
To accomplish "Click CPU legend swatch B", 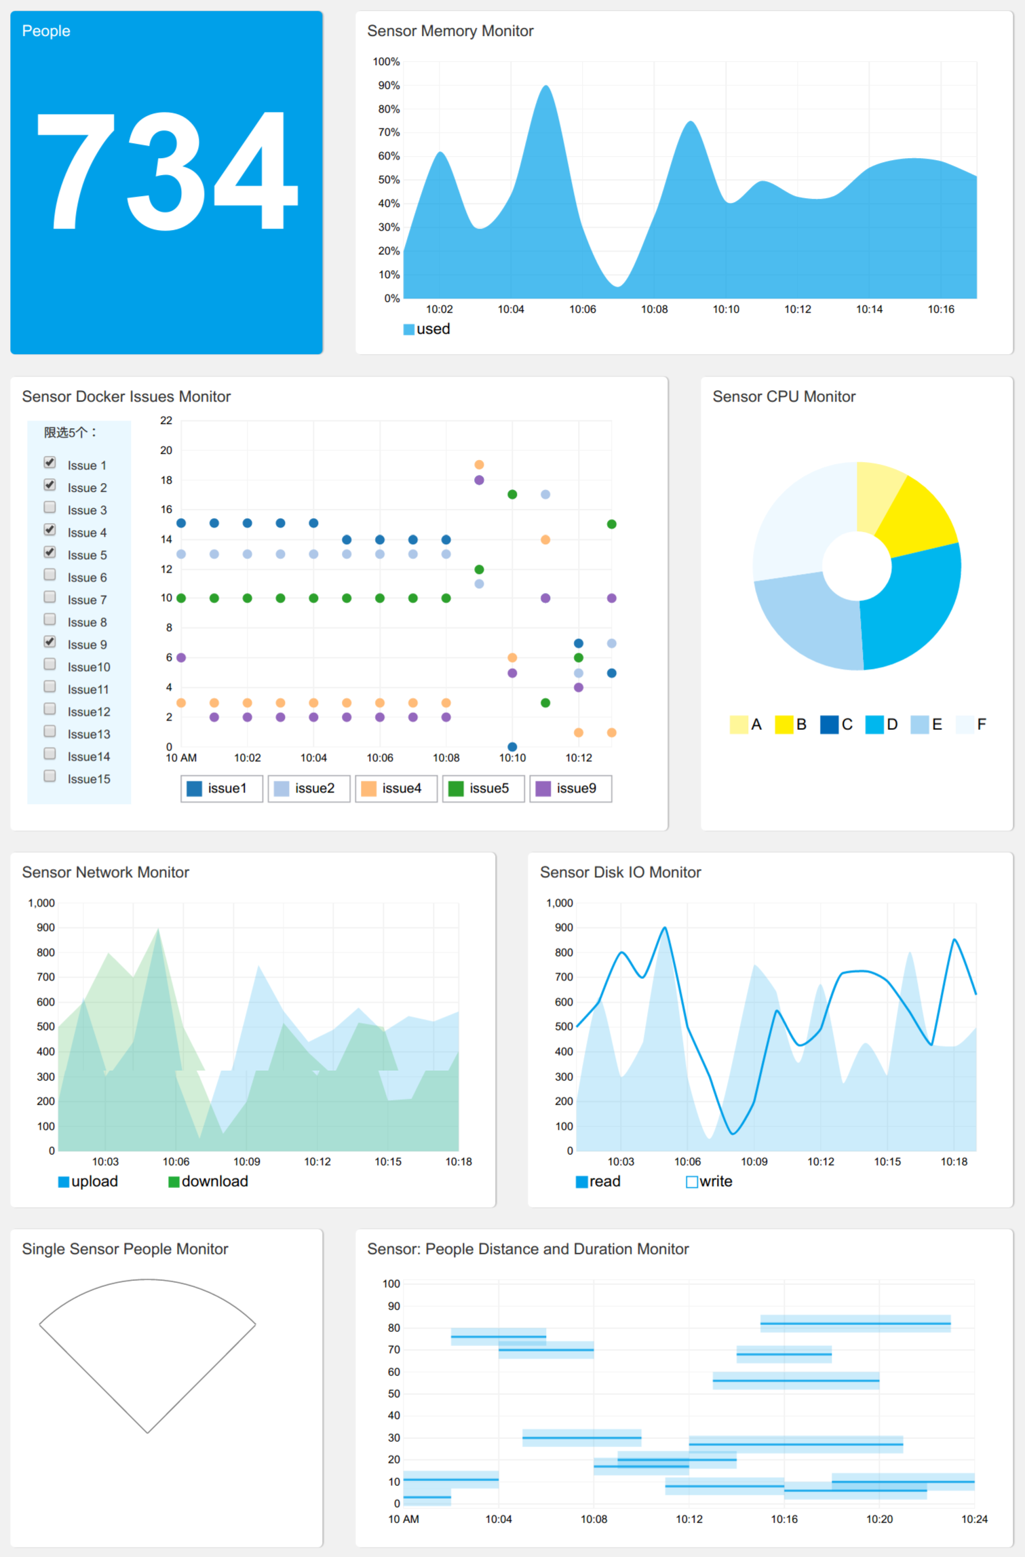I will pos(784,725).
